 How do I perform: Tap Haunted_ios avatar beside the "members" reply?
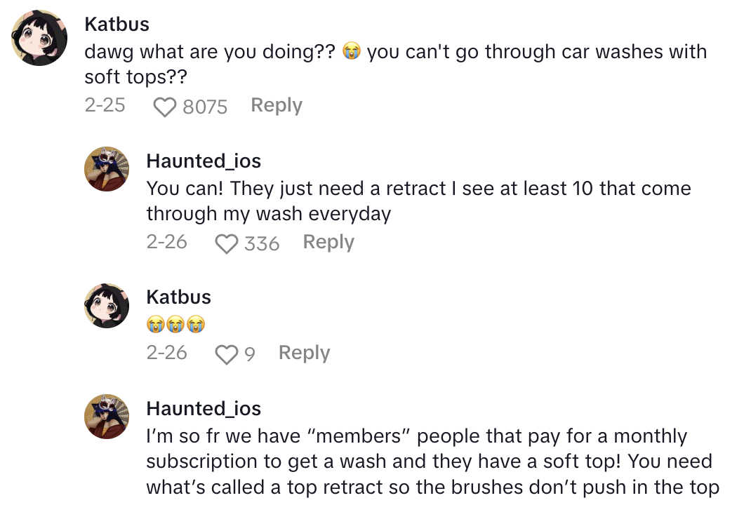click(x=107, y=417)
